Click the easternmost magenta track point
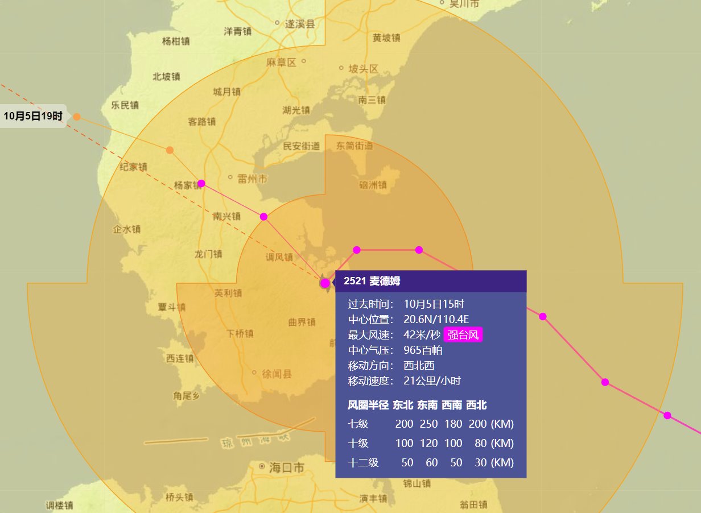 pyautogui.click(x=667, y=415)
